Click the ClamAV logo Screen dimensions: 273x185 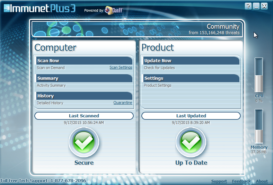(114, 10)
